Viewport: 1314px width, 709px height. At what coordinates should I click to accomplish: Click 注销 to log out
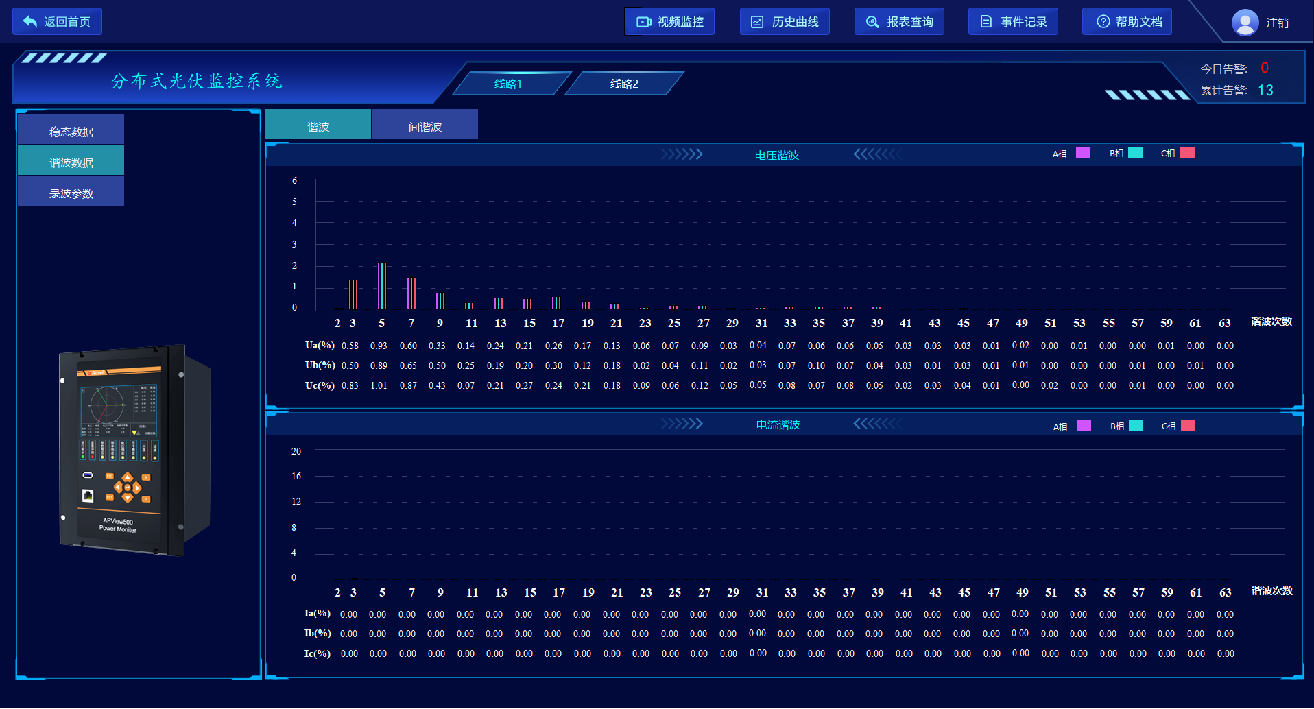[x=1277, y=23]
